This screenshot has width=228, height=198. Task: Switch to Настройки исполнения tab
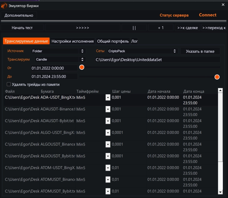(x=72, y=41)
